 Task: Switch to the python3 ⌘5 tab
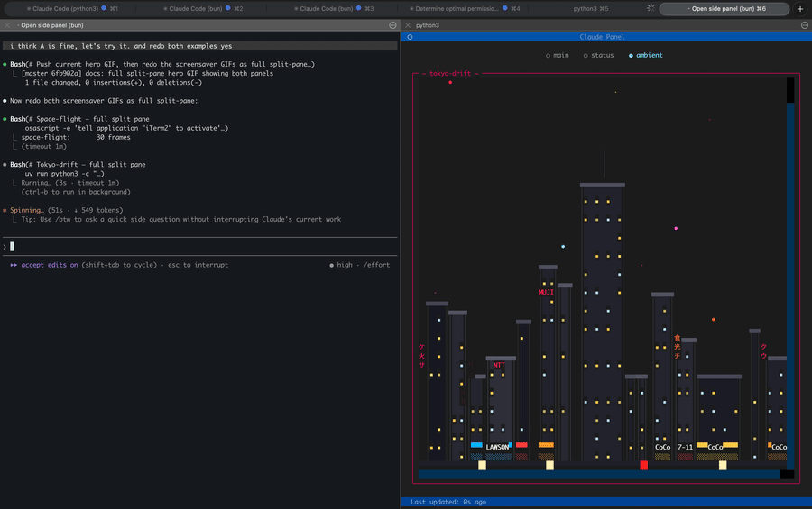(x=590, y=8)
